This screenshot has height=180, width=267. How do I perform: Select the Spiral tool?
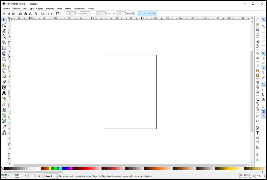pos(4,71)
